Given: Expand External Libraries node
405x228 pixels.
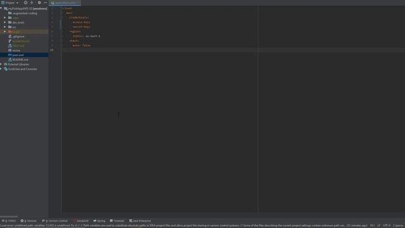Looking at the screenshot, I should pos(1,64).
